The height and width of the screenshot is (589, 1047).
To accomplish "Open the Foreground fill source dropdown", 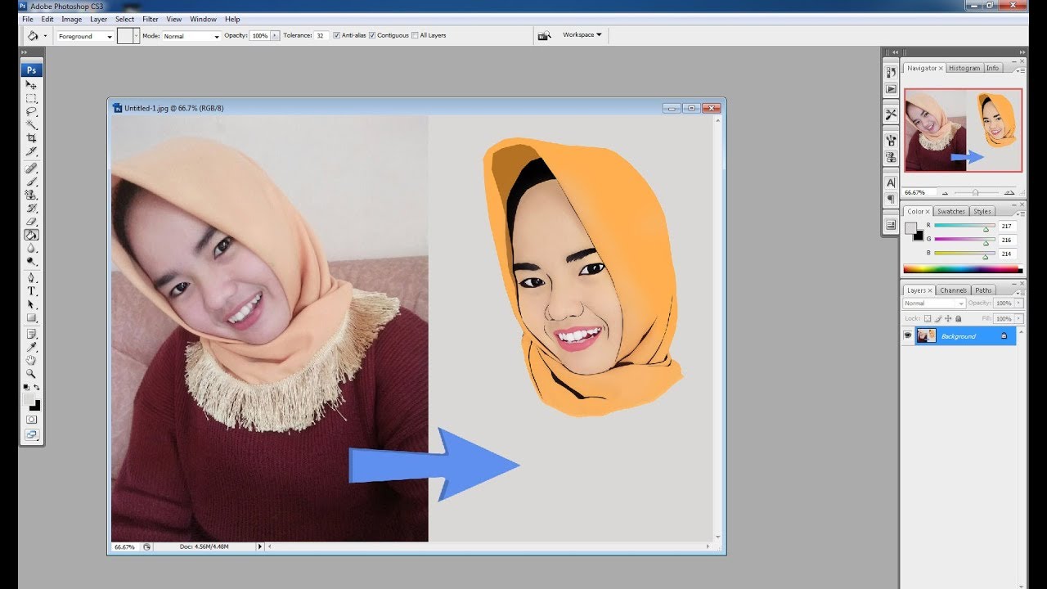I will (85, 36).
